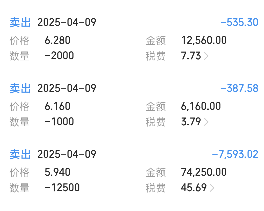The image size is (264, 211).
Task: Select the 74,250.00 amount value
Action: pos(204,172)
